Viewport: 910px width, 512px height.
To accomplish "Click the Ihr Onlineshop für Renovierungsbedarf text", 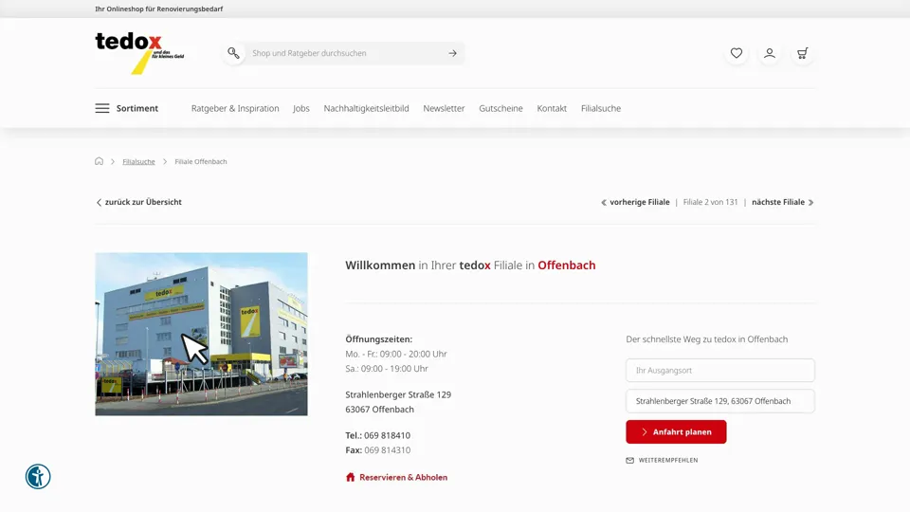I will [x=159, y=9].
